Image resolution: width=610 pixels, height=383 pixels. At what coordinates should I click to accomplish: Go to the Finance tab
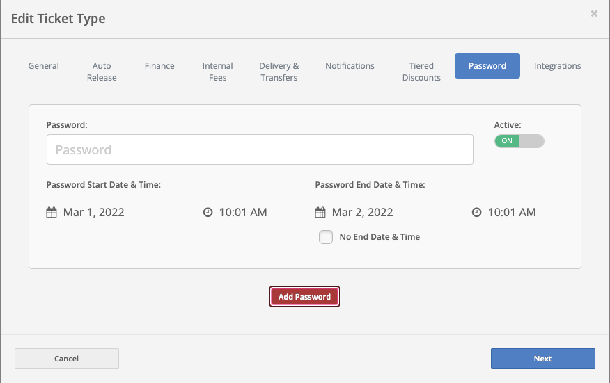click(159, 66)
